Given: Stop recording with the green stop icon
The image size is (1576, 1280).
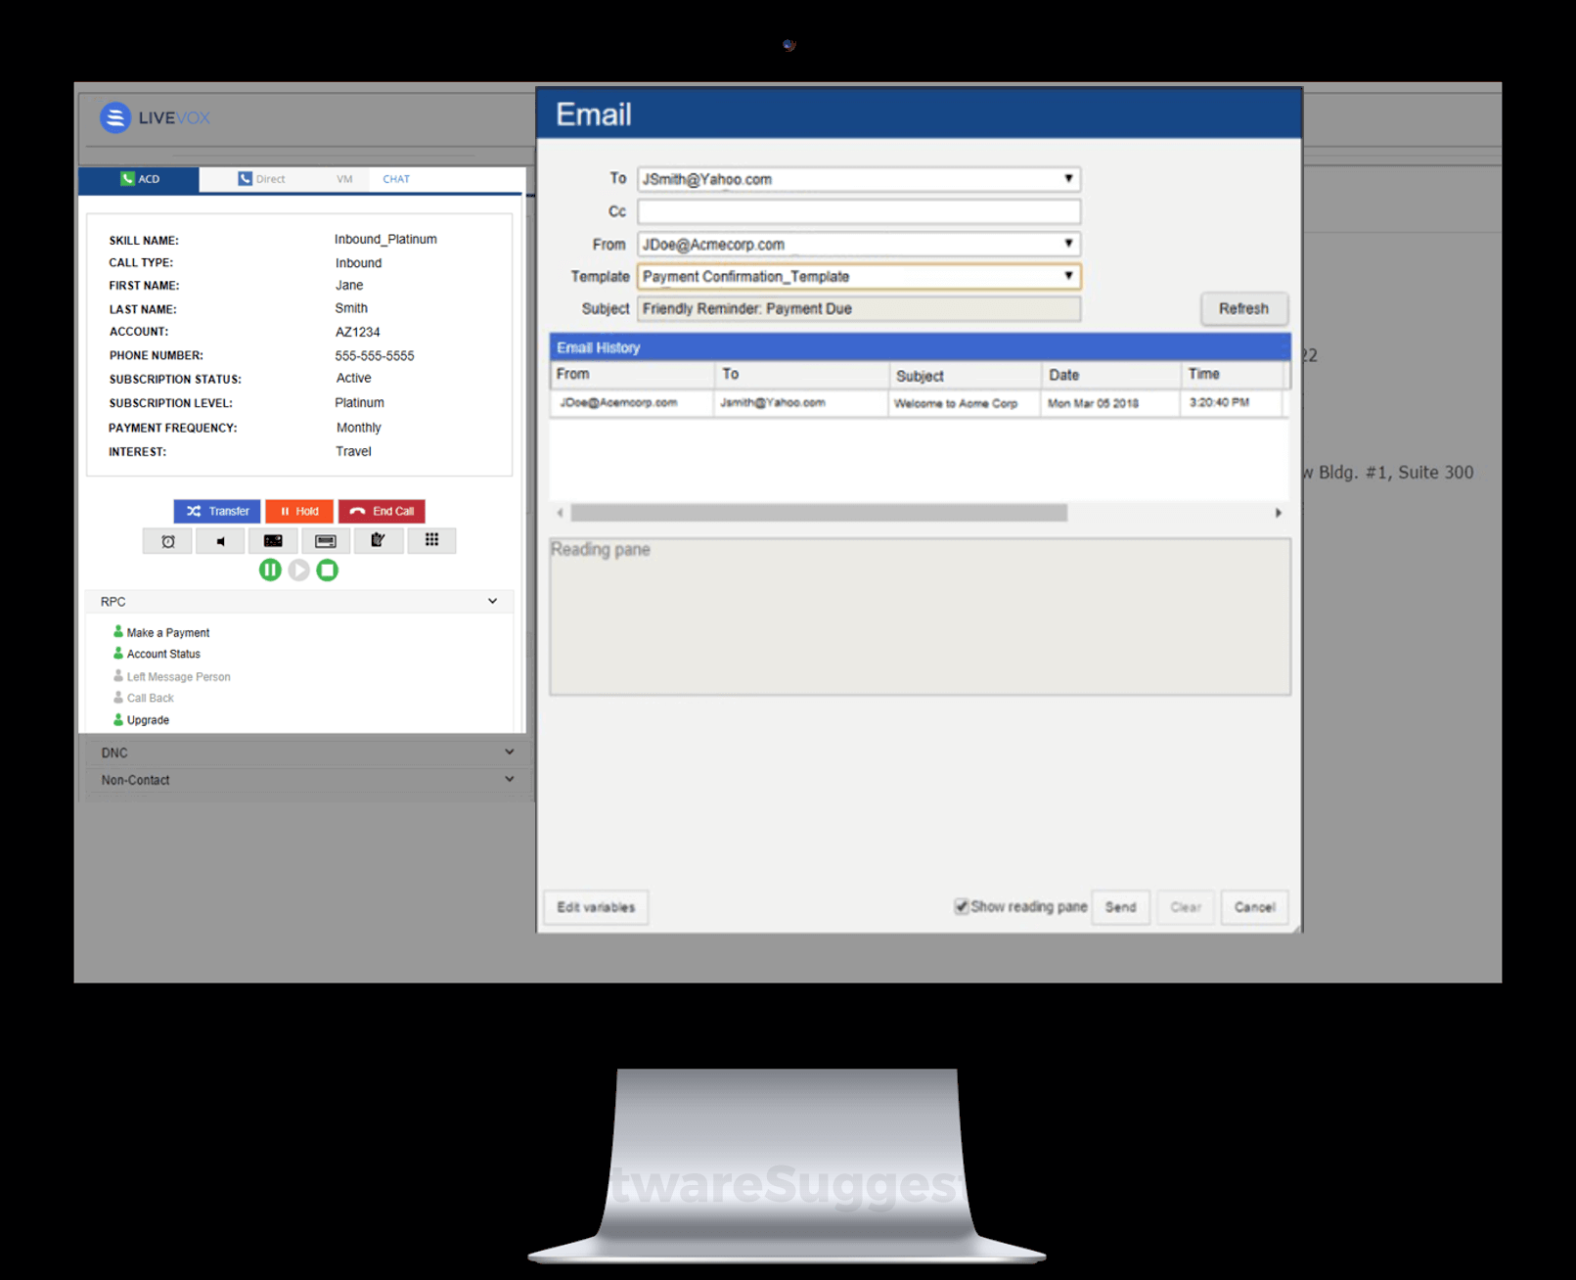Looking at the screenshot, I should [328, 571].
